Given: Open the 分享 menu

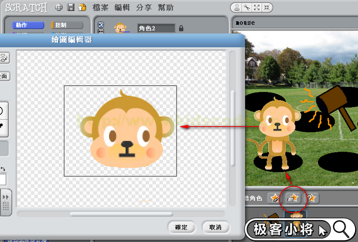Looking at the screenshot, I should [x=144, y=8].
